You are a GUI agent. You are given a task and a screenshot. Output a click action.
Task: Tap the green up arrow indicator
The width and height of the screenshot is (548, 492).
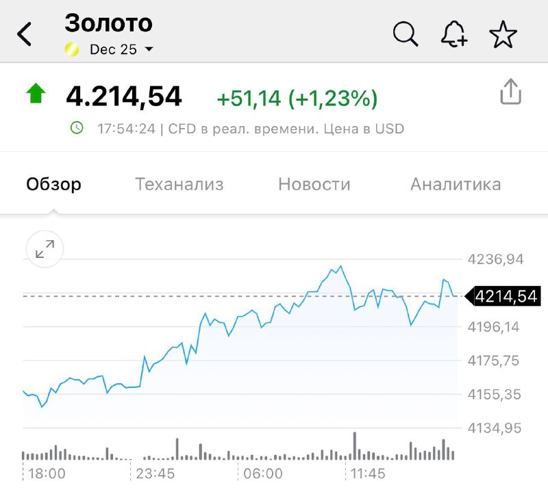(x=36, y=94)
